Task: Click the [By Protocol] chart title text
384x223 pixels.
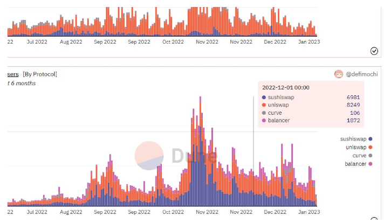Action: click(x=40, y=74)
